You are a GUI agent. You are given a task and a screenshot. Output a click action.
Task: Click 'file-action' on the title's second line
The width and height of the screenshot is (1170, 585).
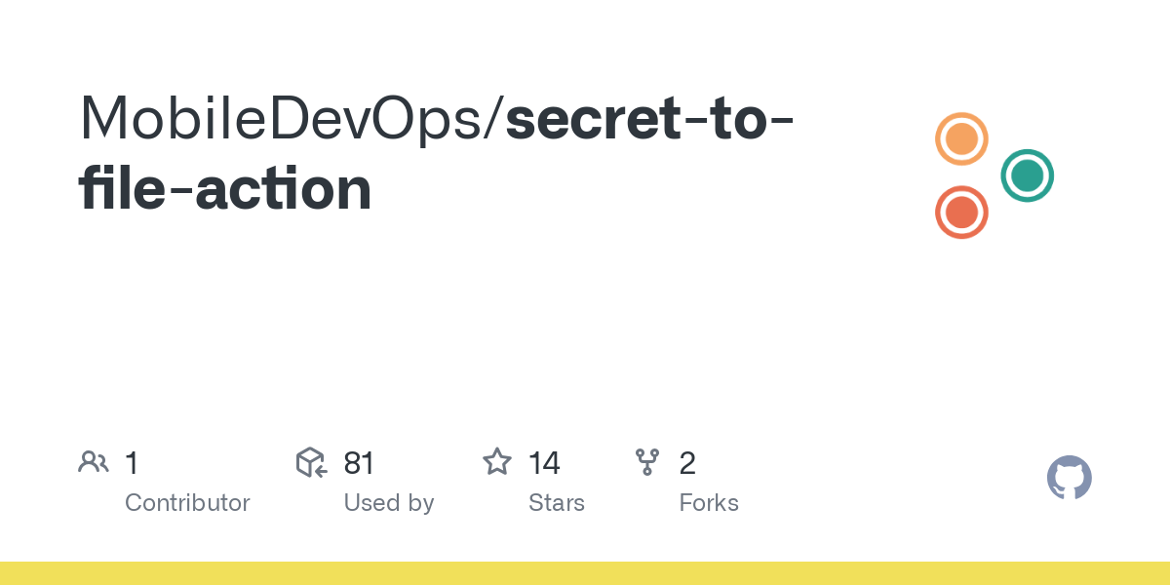point(225,189)
